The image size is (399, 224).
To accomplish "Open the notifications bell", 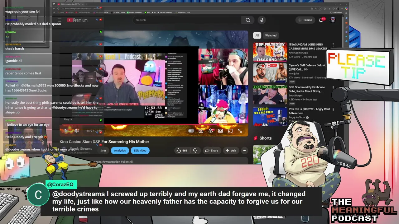I will (321, 20).
